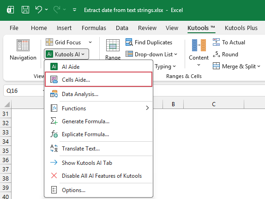Click the Select All corner triangle
Screen dimensions: 265x199
[7, 104]
